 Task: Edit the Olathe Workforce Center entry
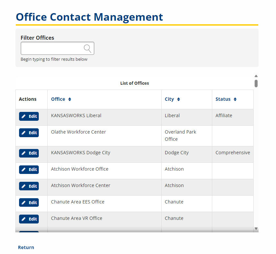coord(29,133)
